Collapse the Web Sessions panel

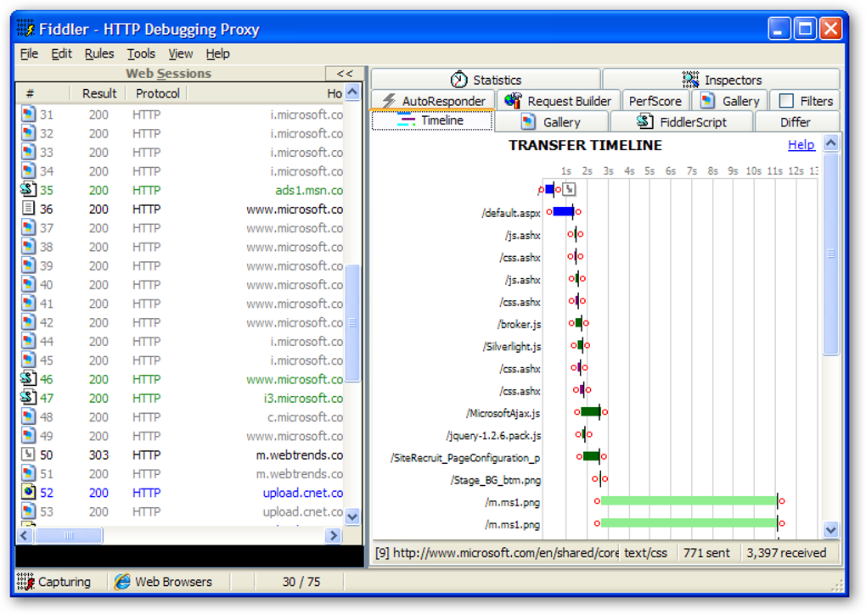[343, 73]
